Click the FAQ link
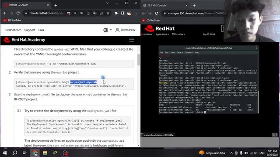The width and height of the screenshot is (280, 157). [41, 30]
